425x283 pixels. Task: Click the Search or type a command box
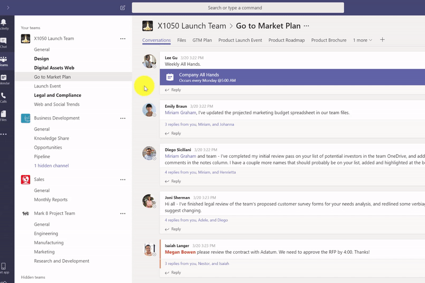tap(238, 7)
